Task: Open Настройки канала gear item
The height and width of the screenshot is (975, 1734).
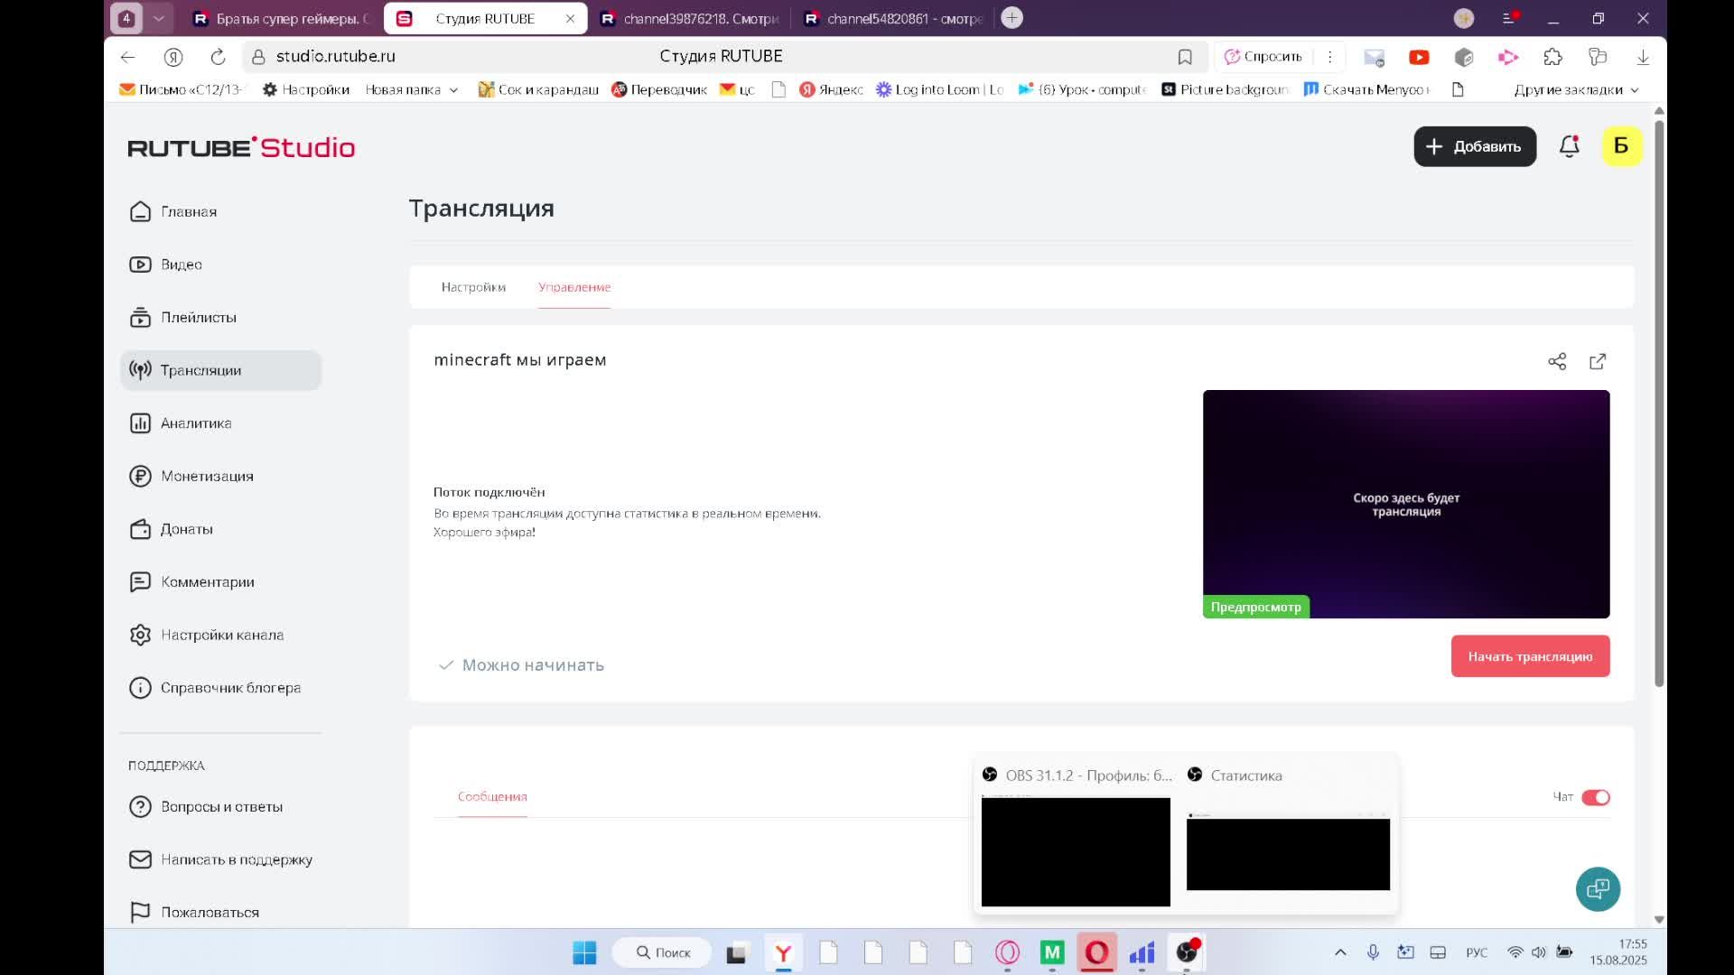Action: click(221, 635)
